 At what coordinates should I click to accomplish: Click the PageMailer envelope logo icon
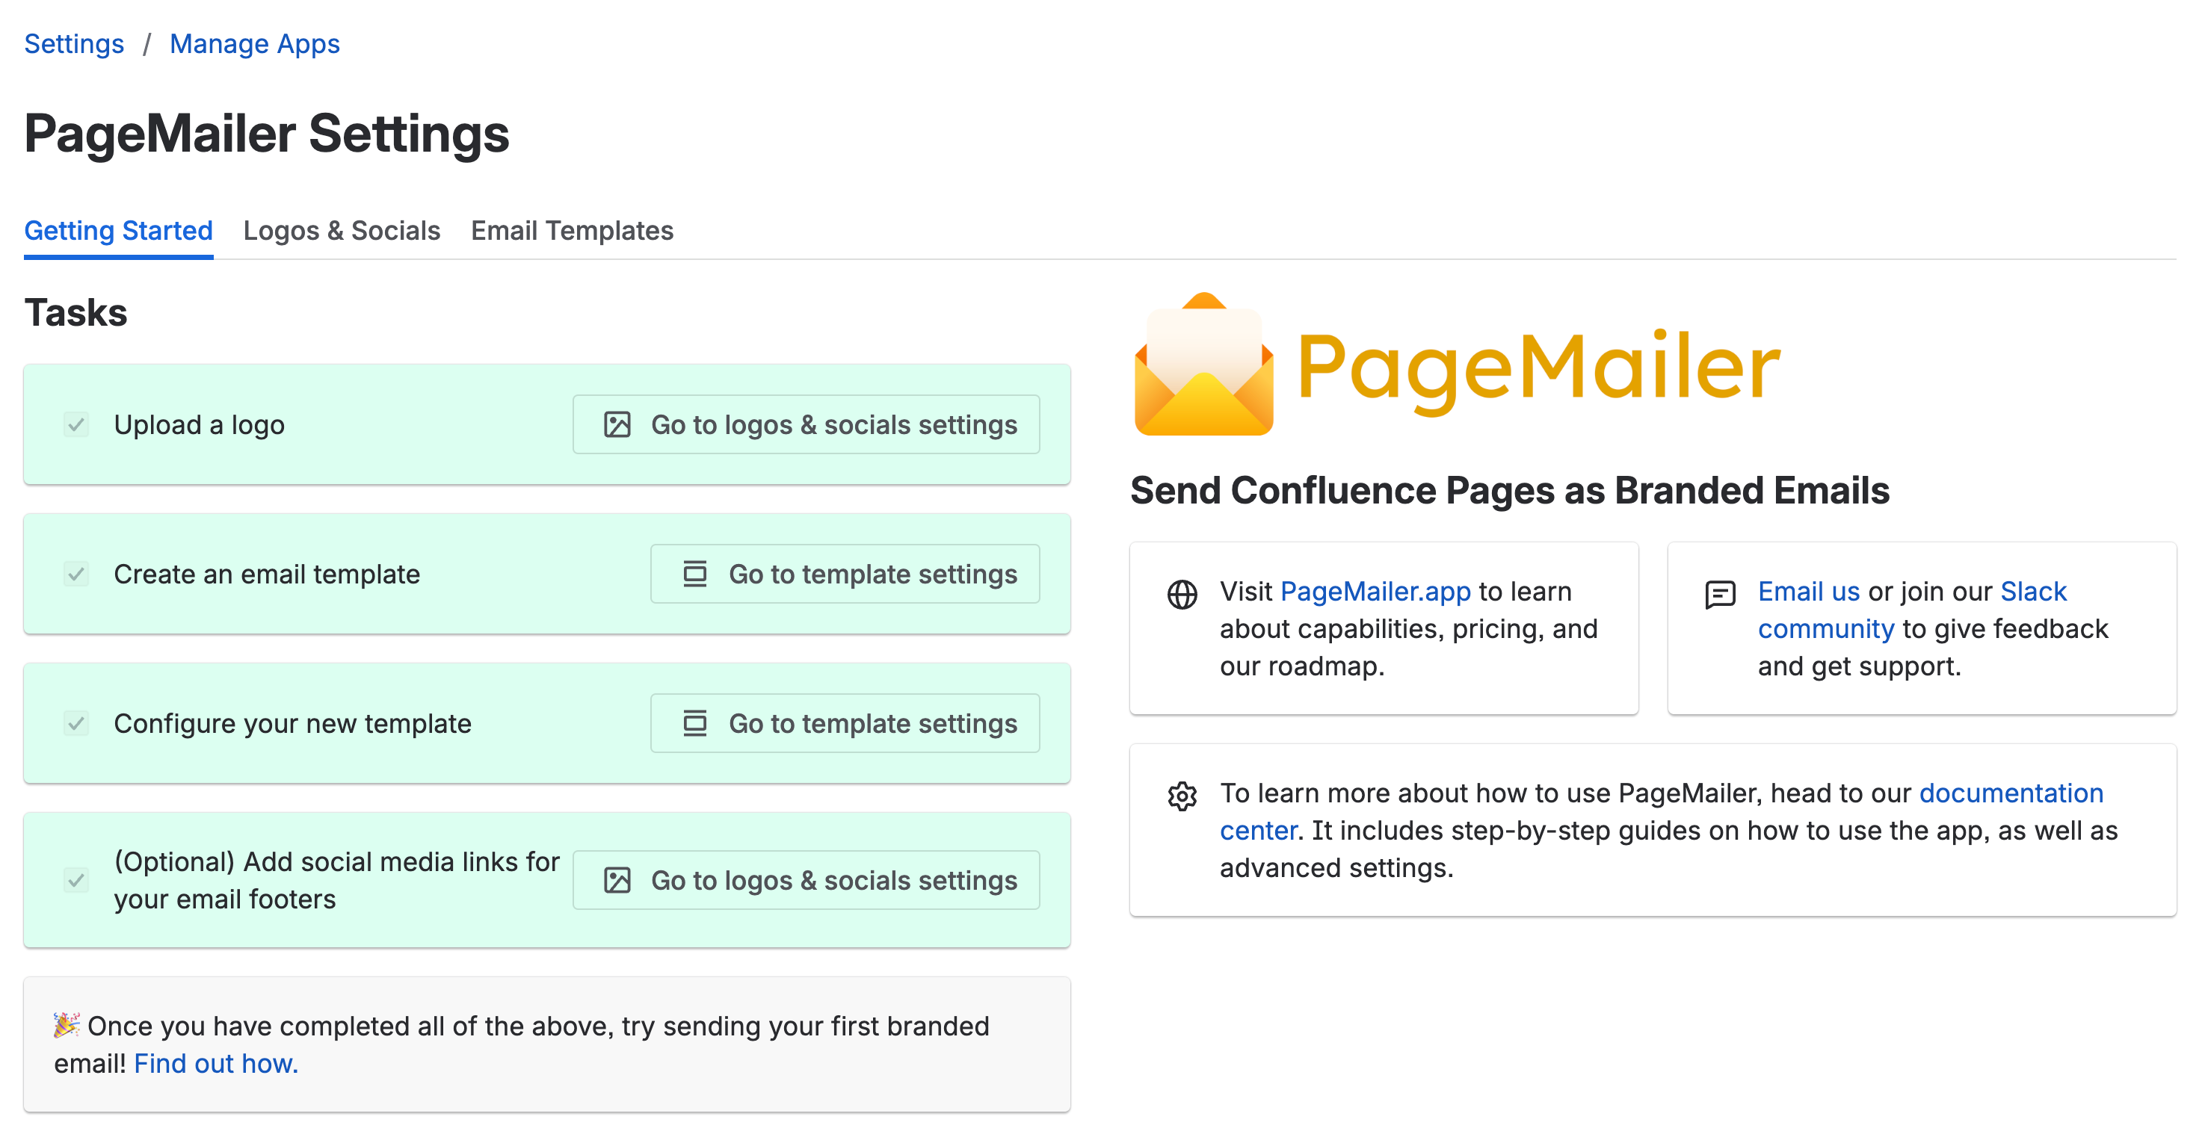tap(1203, 365)
